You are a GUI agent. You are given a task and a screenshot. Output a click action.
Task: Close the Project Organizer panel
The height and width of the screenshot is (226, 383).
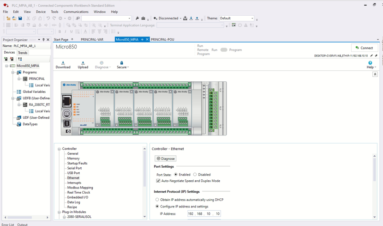(48, 40)
